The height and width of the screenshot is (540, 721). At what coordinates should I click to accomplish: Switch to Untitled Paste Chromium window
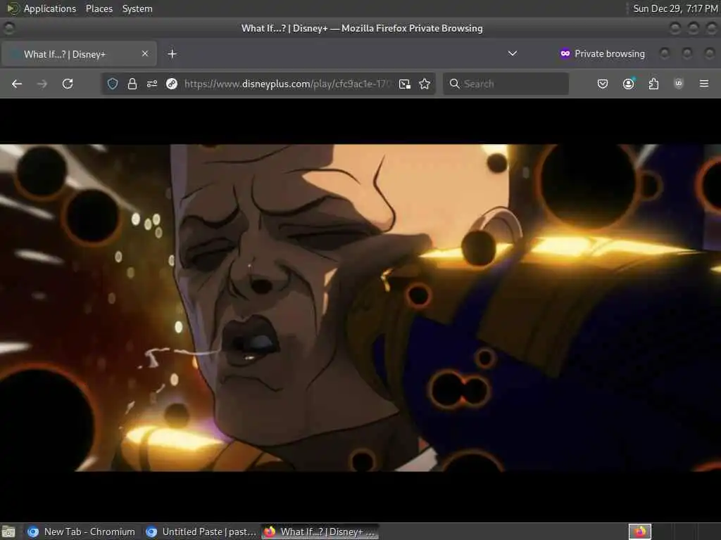201,532
